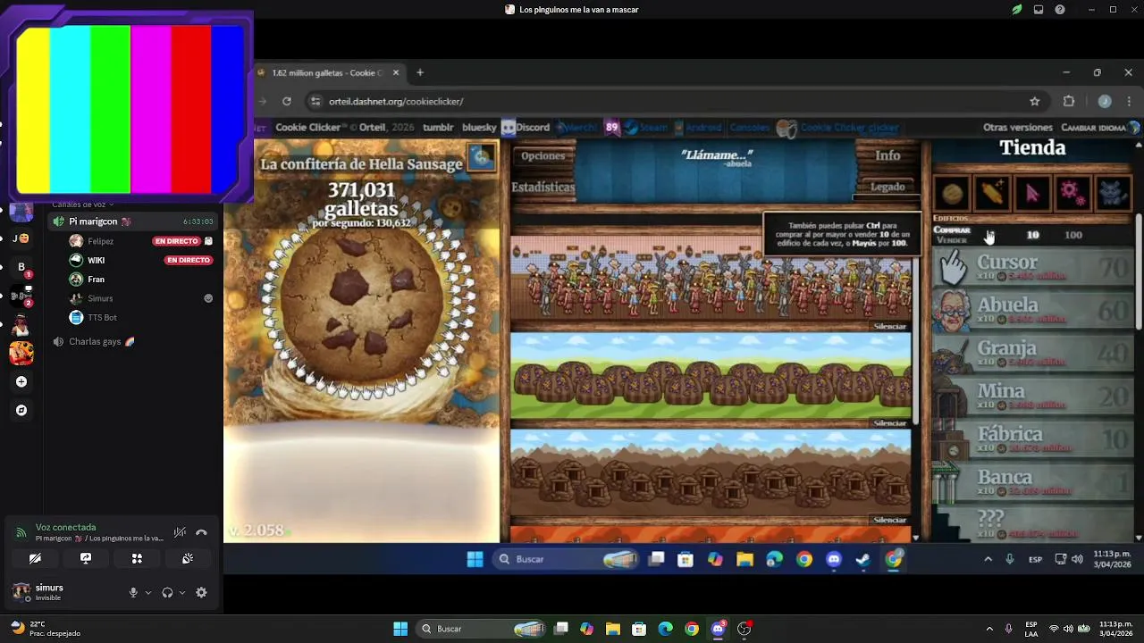1144x643 pixels.
Task: Open Discord help question mark
Action: pyautogui.click(x=1060, y=10)
